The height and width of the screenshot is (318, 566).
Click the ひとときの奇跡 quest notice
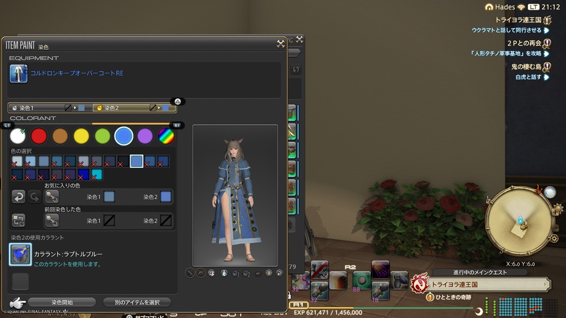point(453,297)
